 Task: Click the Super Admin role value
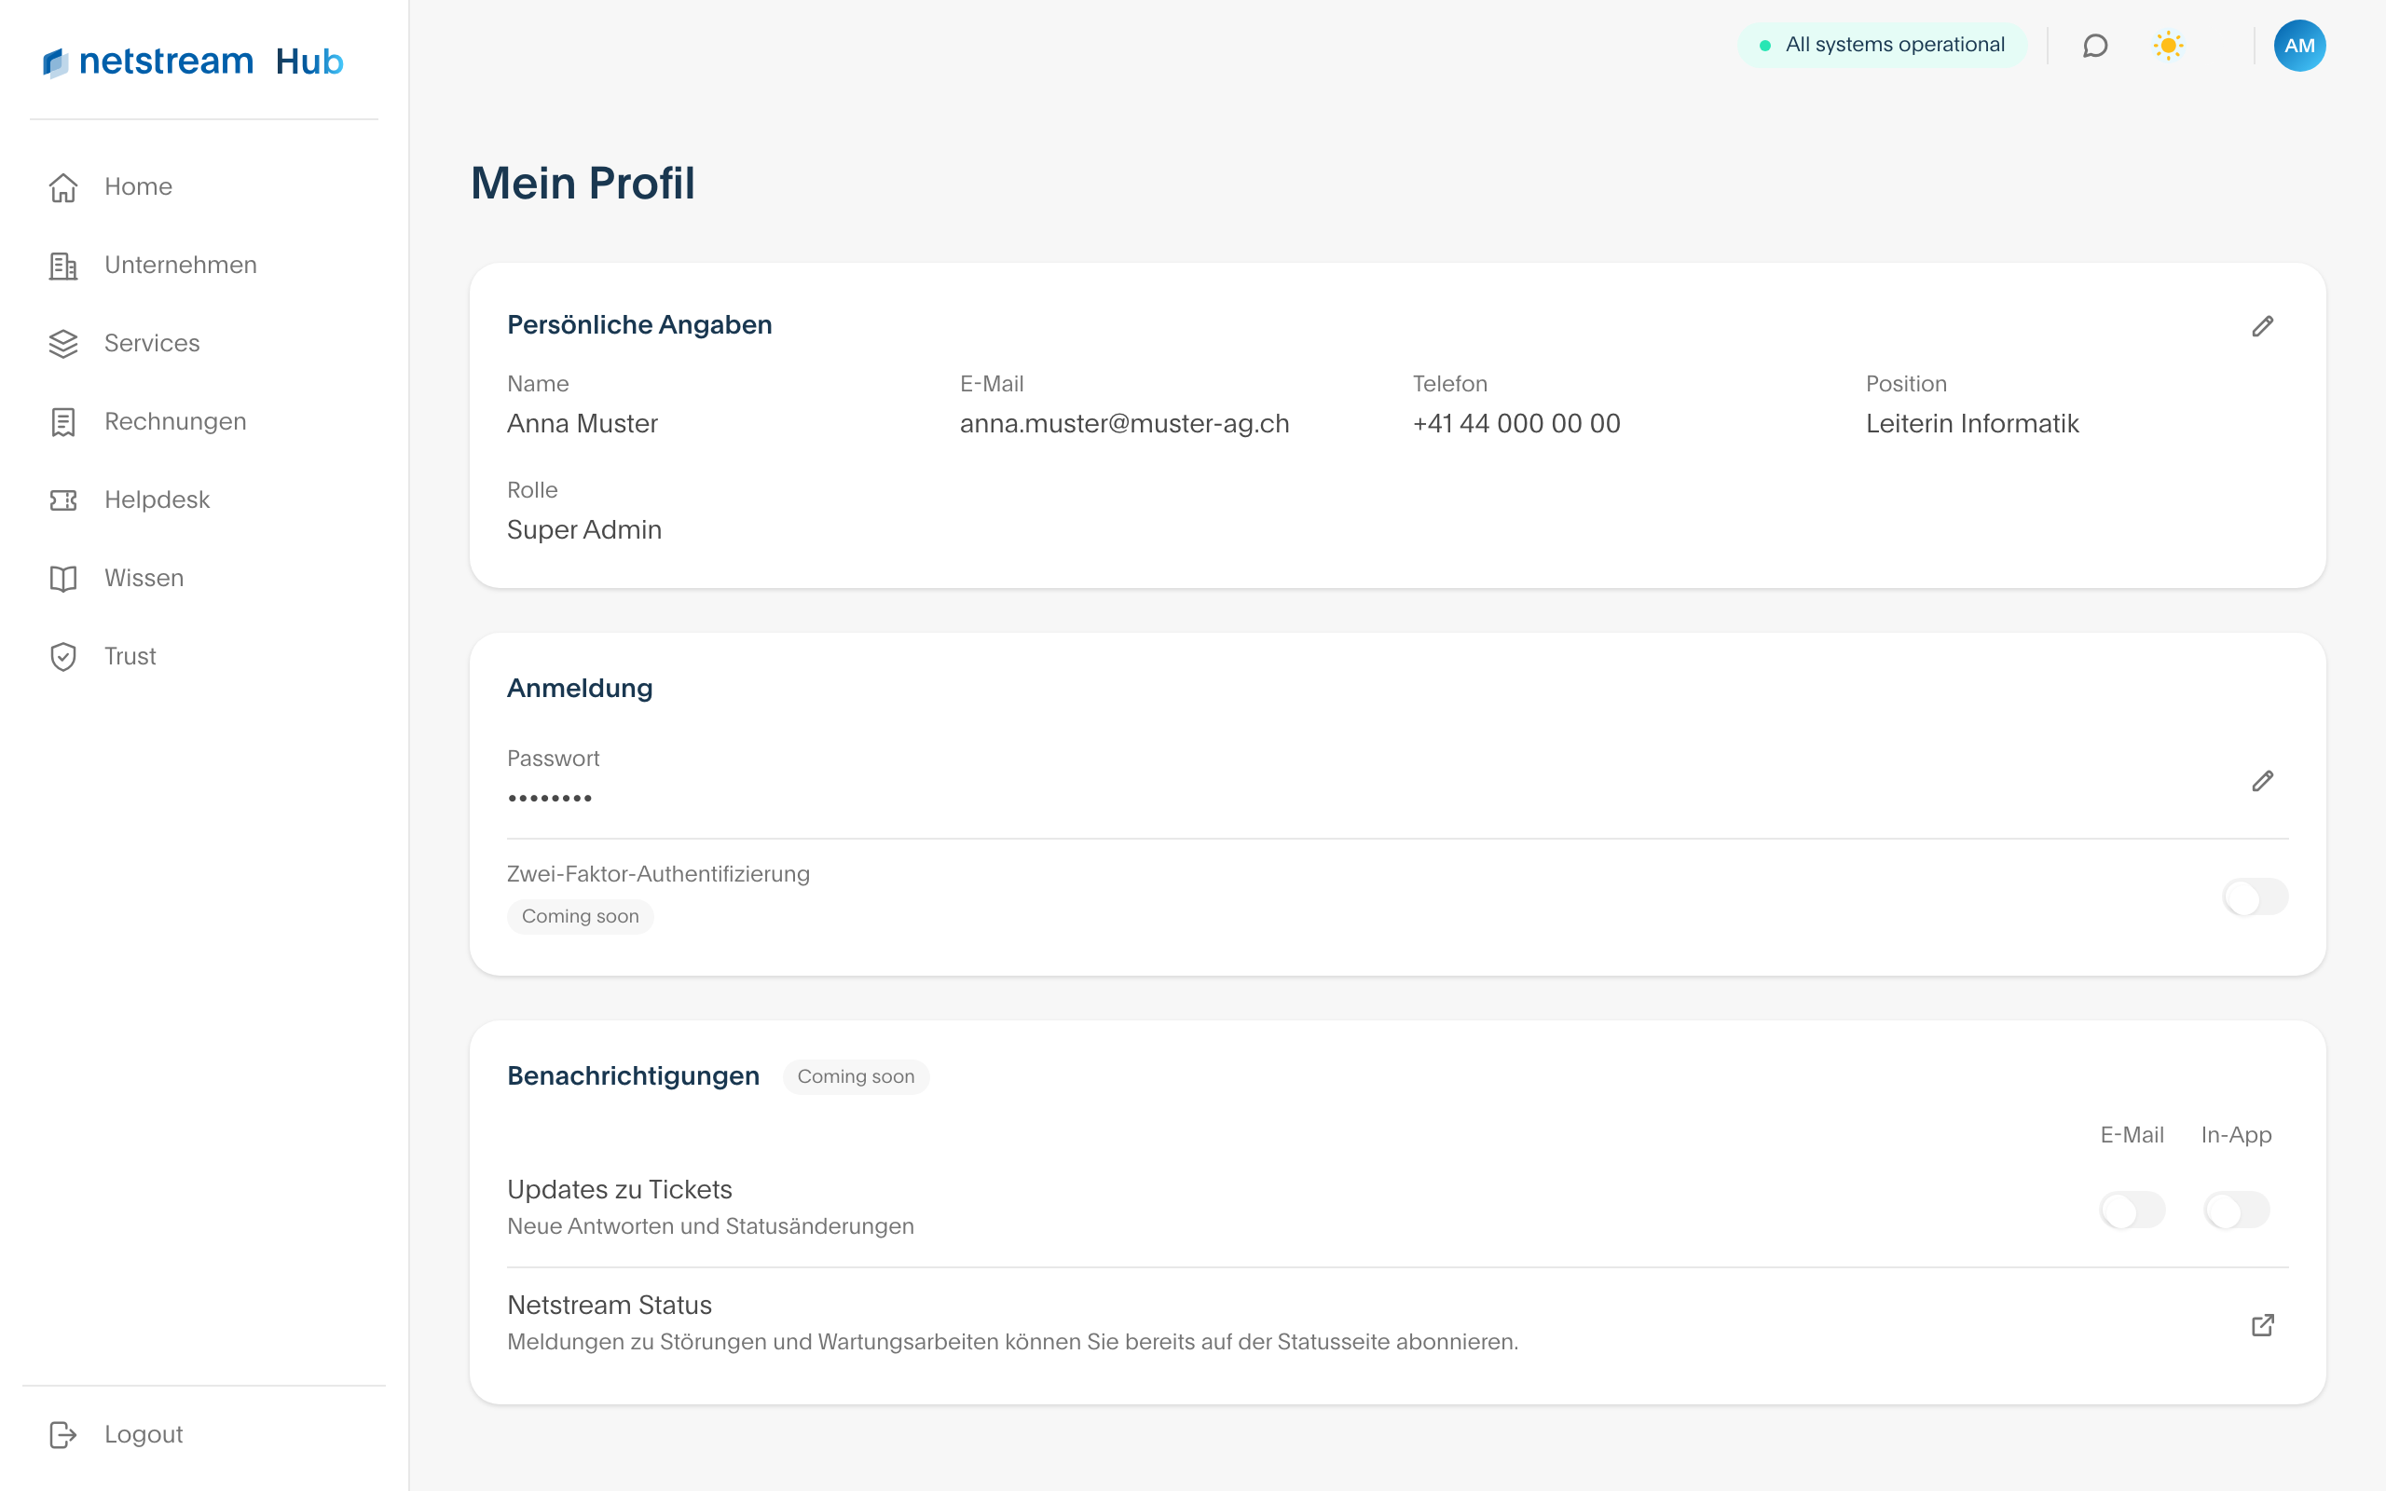(583, 530)
